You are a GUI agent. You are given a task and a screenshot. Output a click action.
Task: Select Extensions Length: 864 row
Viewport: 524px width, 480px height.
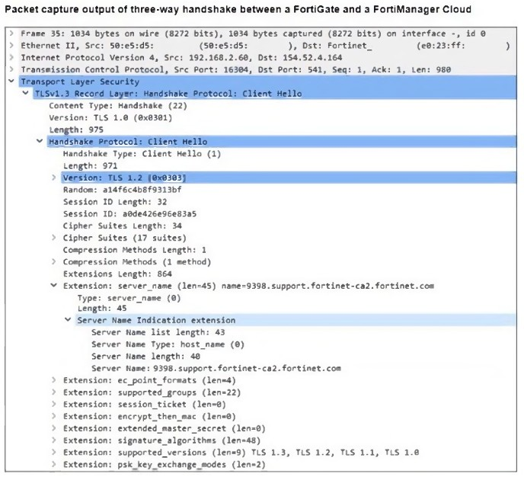click(117, 274)
